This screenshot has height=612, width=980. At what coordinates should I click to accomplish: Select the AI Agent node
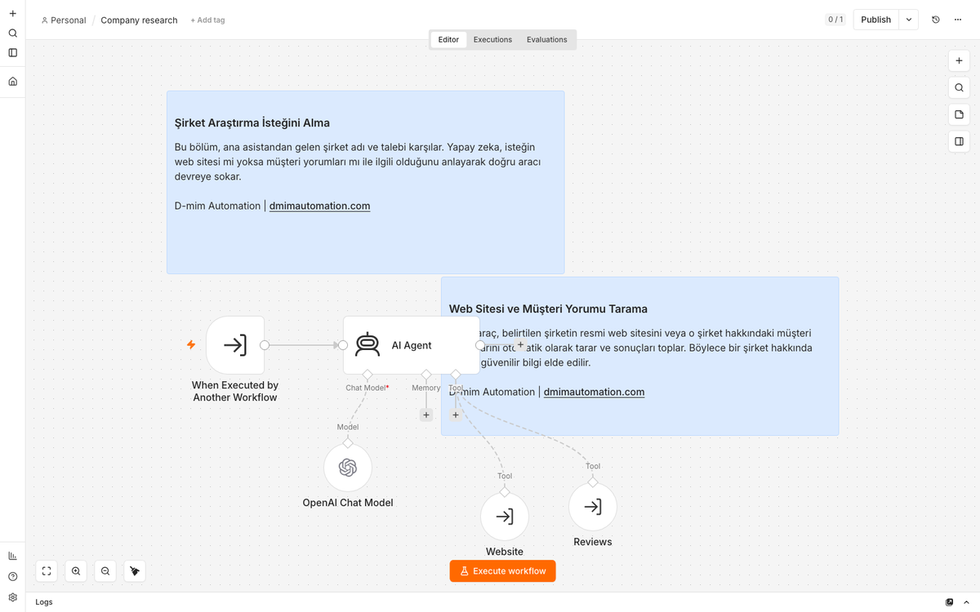point(411,345)
